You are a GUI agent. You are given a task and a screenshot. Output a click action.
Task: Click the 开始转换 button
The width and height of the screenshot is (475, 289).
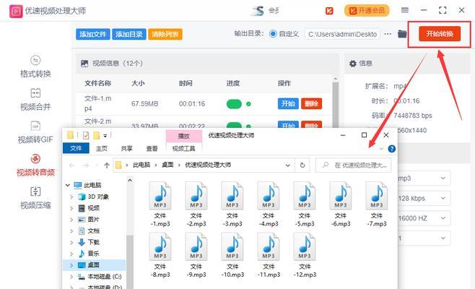(440, 34)
